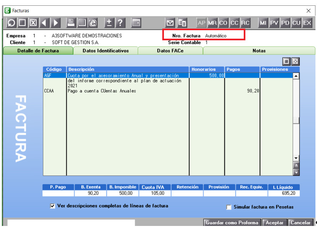Enable 'Simular factura en Pesetas' checkbox

[229, 207]
